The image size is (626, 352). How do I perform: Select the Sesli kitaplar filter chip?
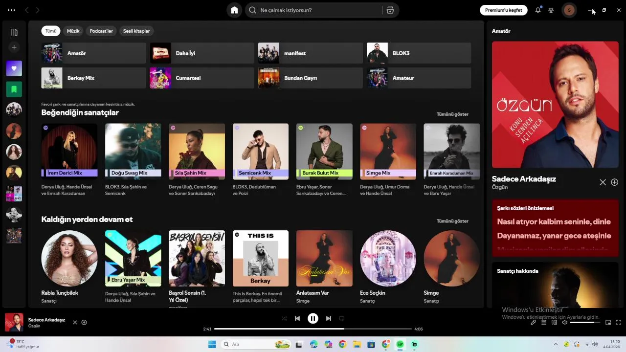[136, 31]
